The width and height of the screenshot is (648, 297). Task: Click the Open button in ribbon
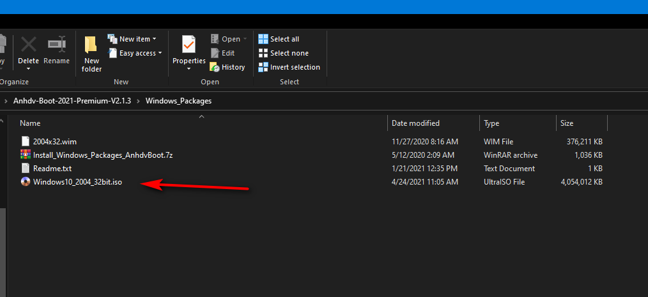point(226,39)
